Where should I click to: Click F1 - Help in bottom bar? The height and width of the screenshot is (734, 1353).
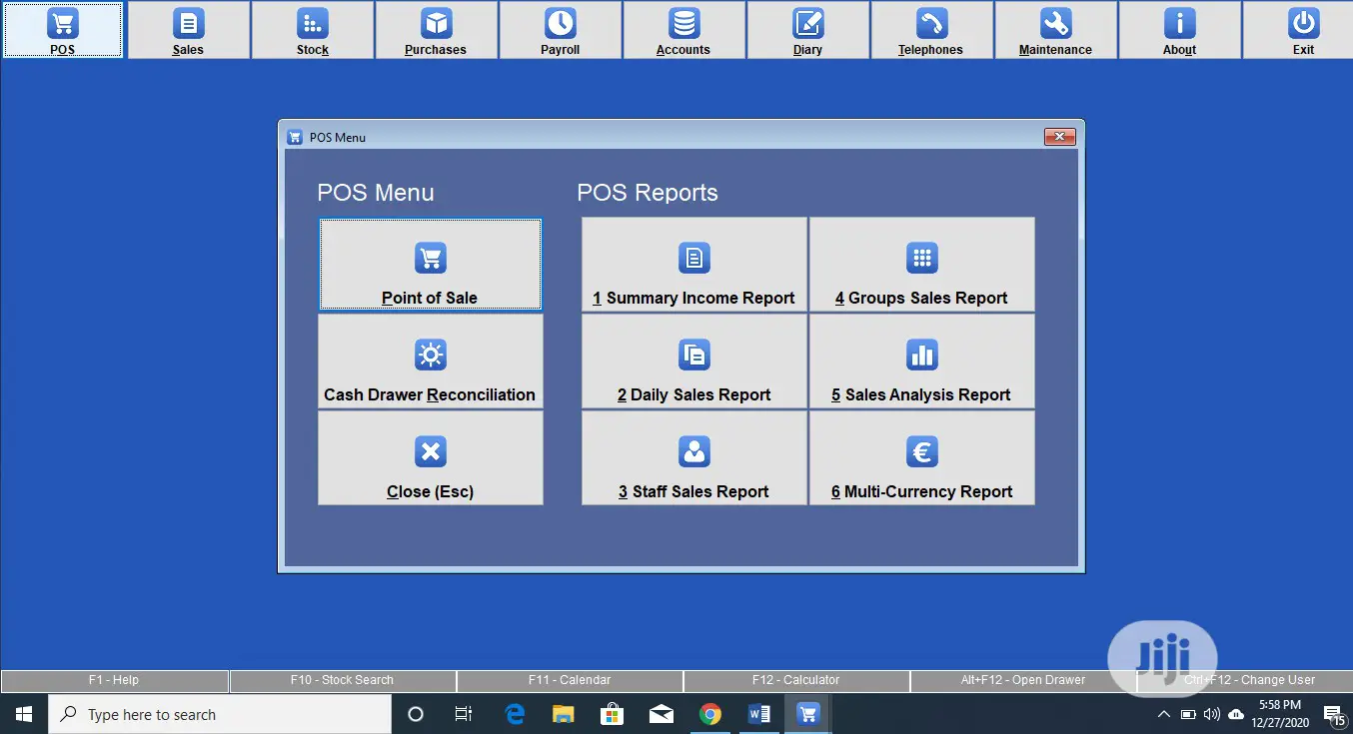[114, 680]
